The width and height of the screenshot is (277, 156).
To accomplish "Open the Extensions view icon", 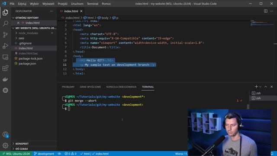I will click(5, 68).
